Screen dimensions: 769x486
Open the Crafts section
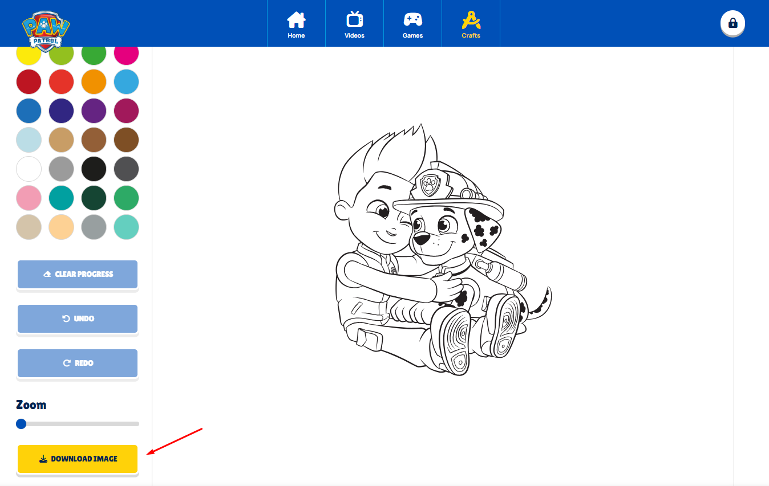pyautogui.click(x=471, y=24)
